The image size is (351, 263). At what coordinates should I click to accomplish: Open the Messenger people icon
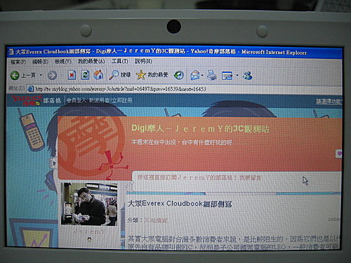(x=247, y=75)
